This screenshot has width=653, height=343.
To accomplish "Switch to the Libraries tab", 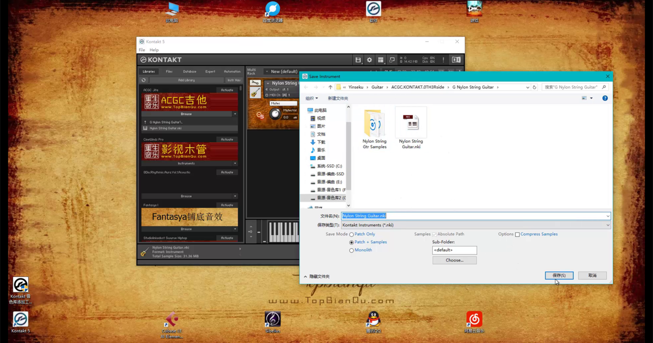I will (x=149, y=72).
